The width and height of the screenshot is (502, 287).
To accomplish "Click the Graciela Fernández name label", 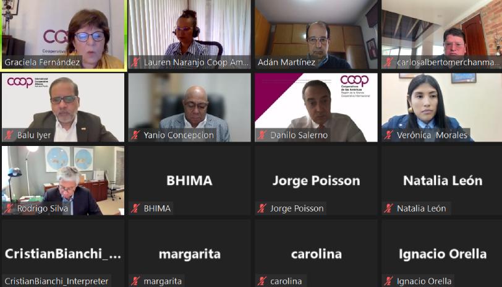I will [x=42, y=62].
